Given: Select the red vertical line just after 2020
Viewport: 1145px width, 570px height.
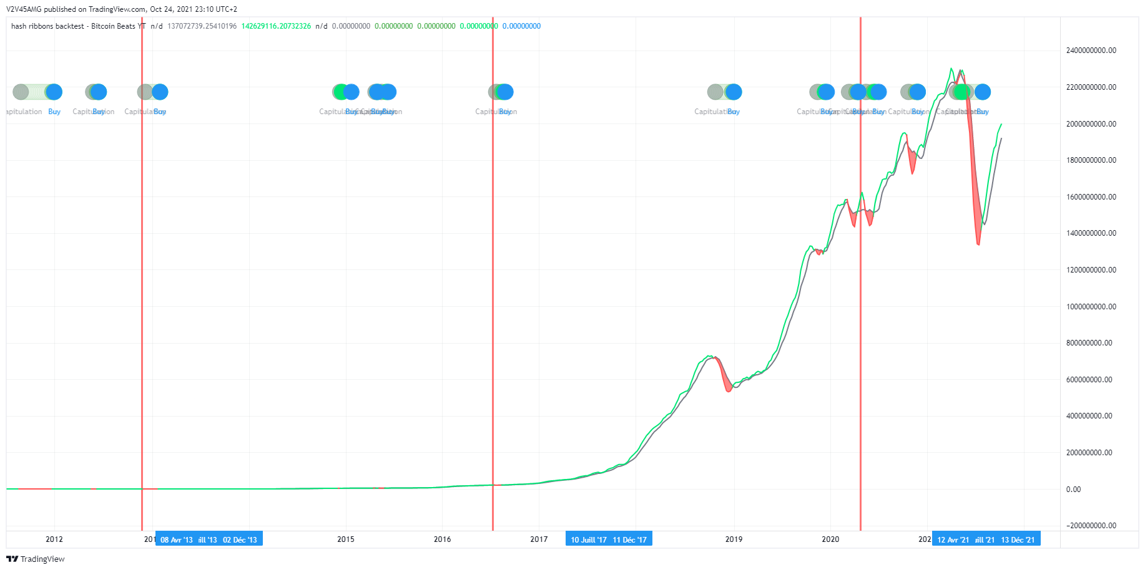Looking at the screenshot, I should [860, 274].
